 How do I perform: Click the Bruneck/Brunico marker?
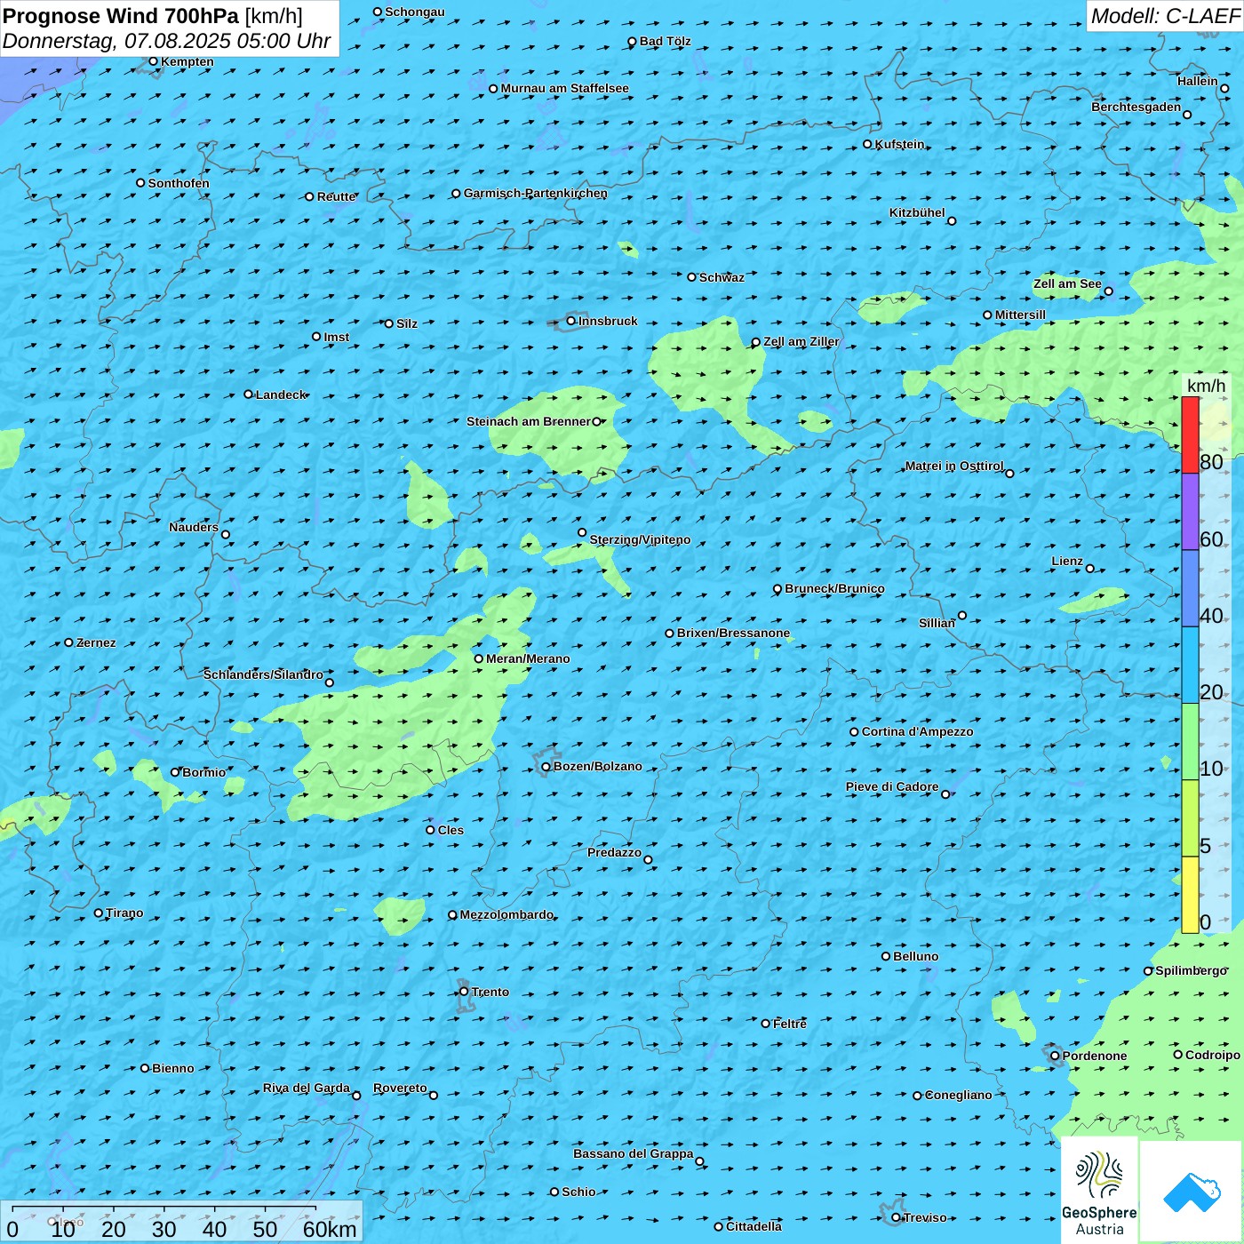coord(777,589)
